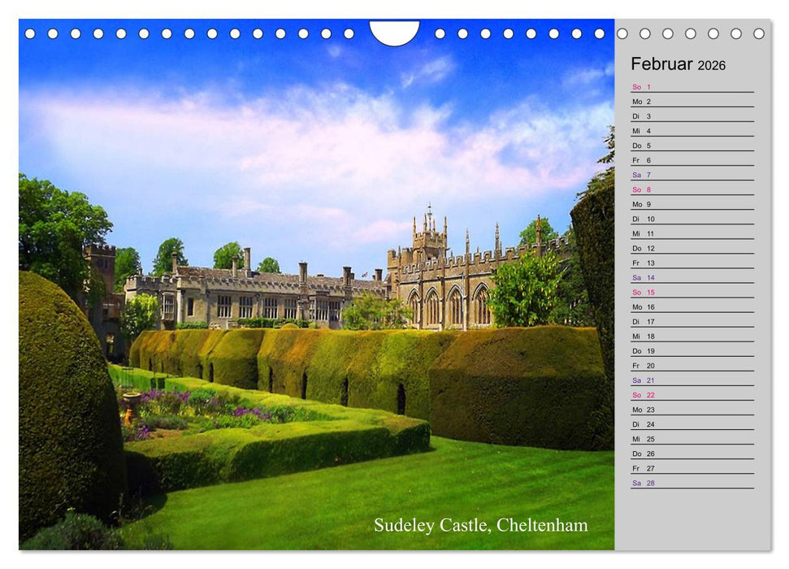Choose the So 8 date line

coord(691,189)
